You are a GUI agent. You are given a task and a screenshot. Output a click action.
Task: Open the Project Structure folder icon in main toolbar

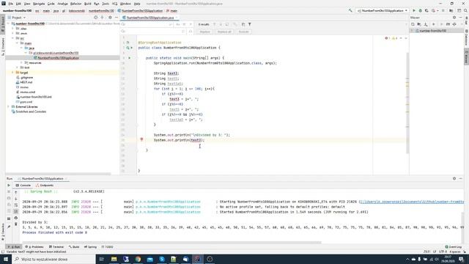pos(451,10)
